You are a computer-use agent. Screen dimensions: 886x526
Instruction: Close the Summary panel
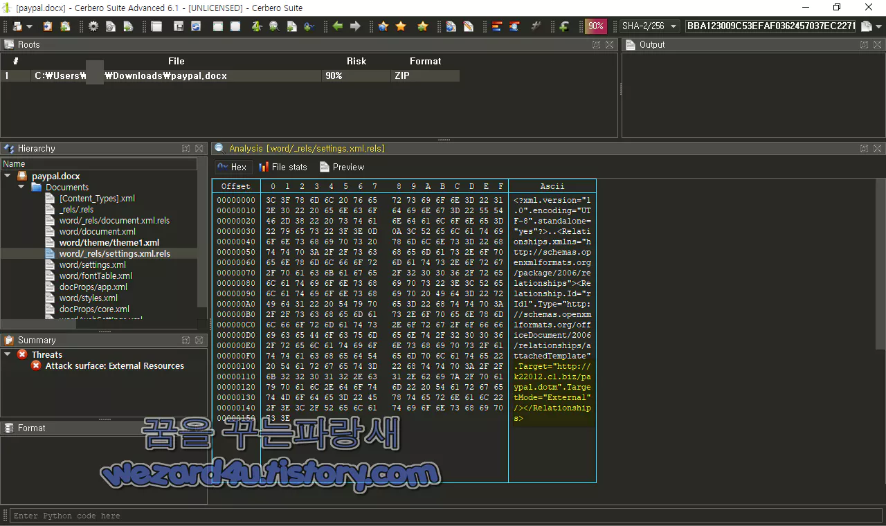(199, 340)
